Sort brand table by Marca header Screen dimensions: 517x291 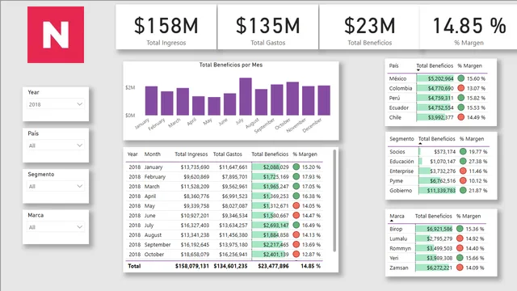pos(397,216)
